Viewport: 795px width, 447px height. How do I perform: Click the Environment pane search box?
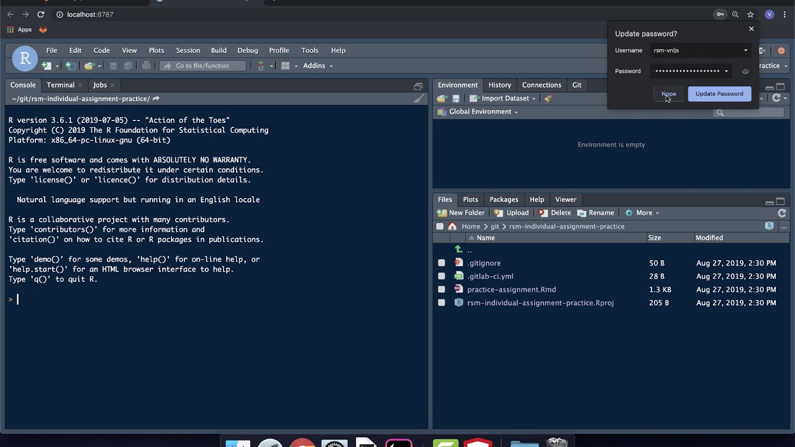748,112
